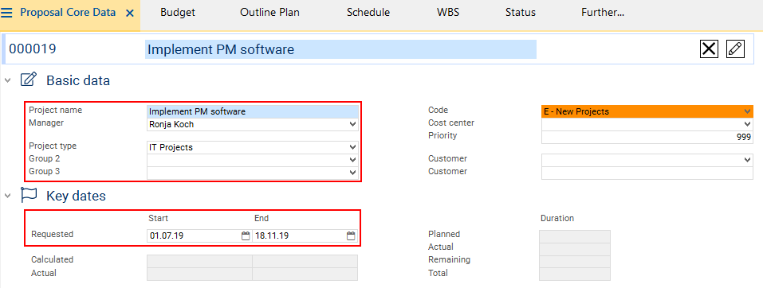Click the Requested row label
This screenshot has height=288, width=763.
tap(52, 234)
